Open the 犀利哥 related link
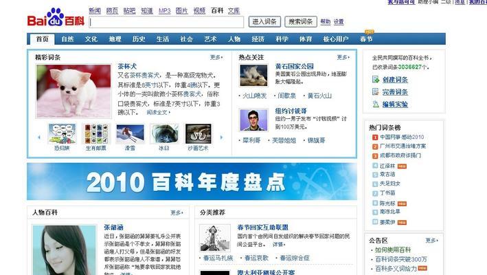 click(251, 140)
